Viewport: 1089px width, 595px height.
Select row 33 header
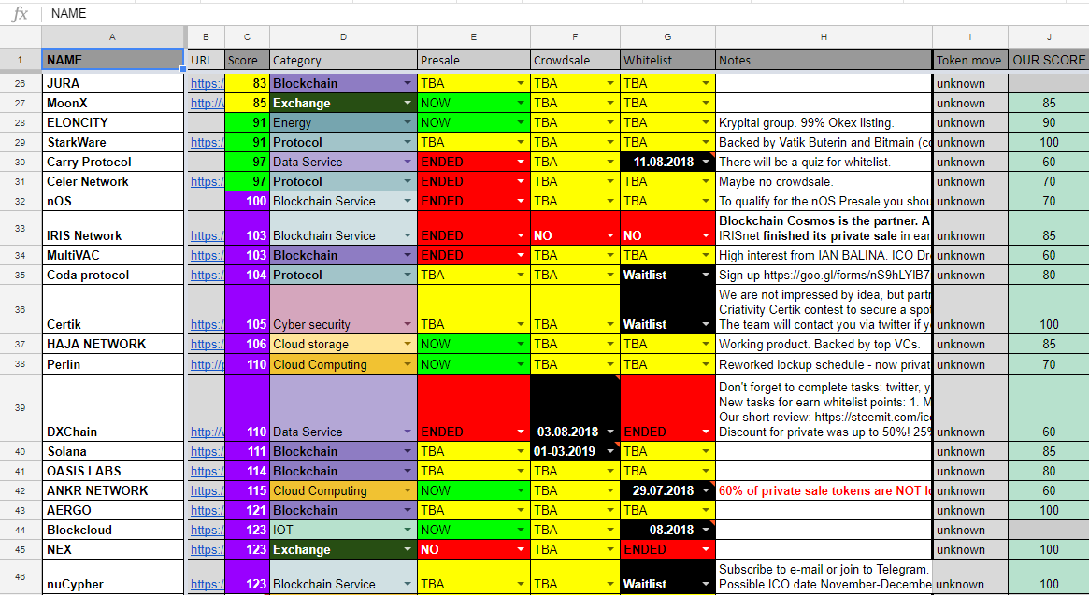[x=21, y=228]
